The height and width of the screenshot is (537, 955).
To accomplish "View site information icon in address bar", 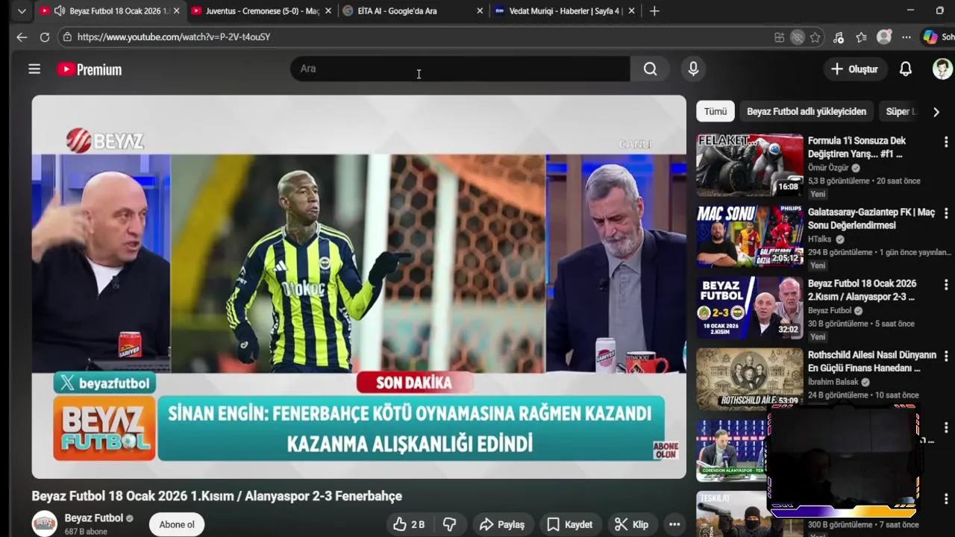I will 67,37.
